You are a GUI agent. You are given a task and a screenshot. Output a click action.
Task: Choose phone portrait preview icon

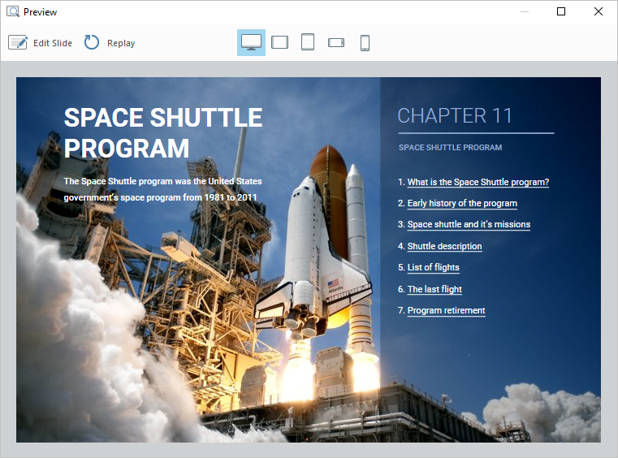click(x=365, y=42)
